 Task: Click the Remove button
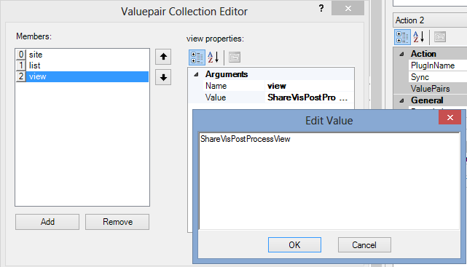[117, 222]
